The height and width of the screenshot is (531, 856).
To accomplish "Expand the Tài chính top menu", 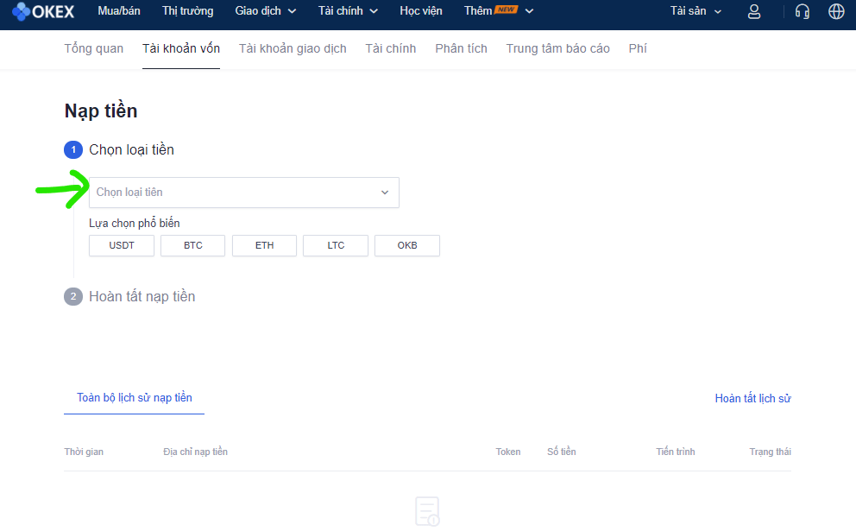I will pos(348,11).
